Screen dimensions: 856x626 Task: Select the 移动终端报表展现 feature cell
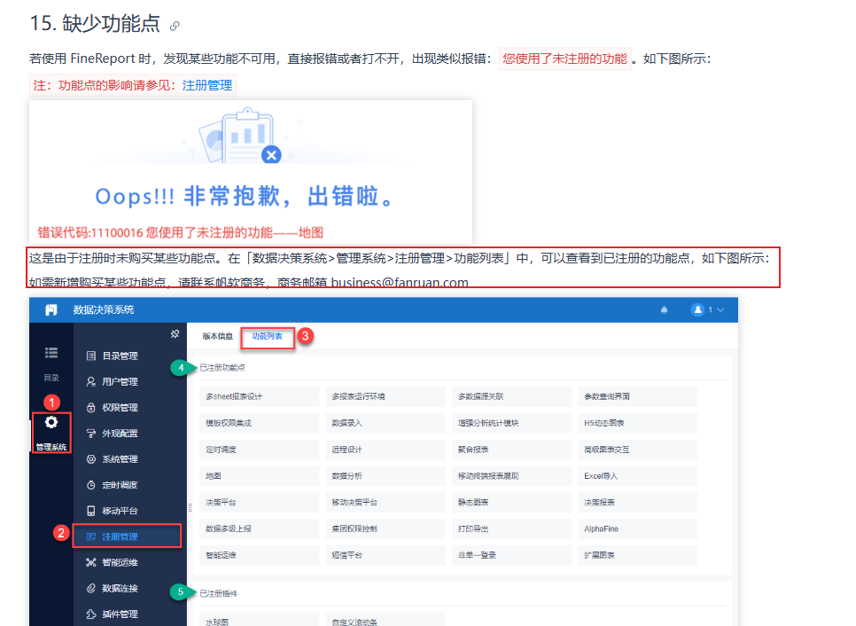coord(511,476)
